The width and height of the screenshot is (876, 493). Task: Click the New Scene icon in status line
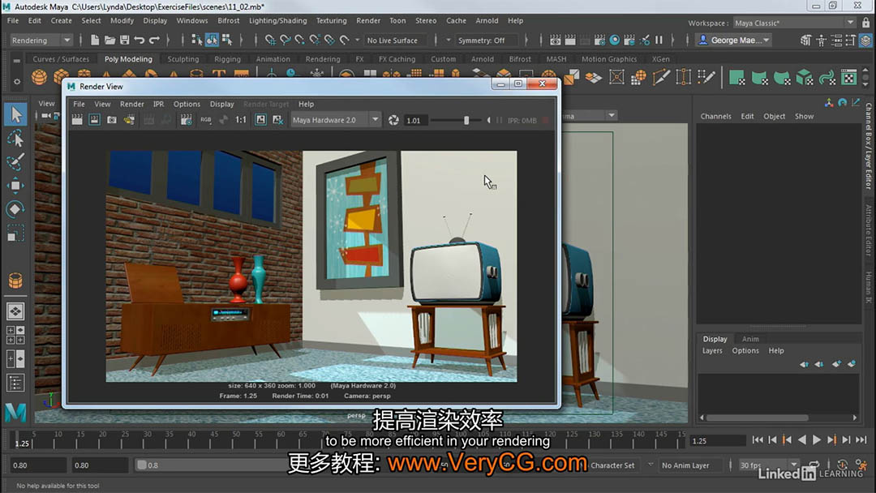pyautogui.click(x=94, y=41)
